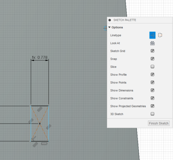Uncheck the Snap option
The width and height of the screenshot is (173, 160).
pyautogui.click(x=152, y=59)
